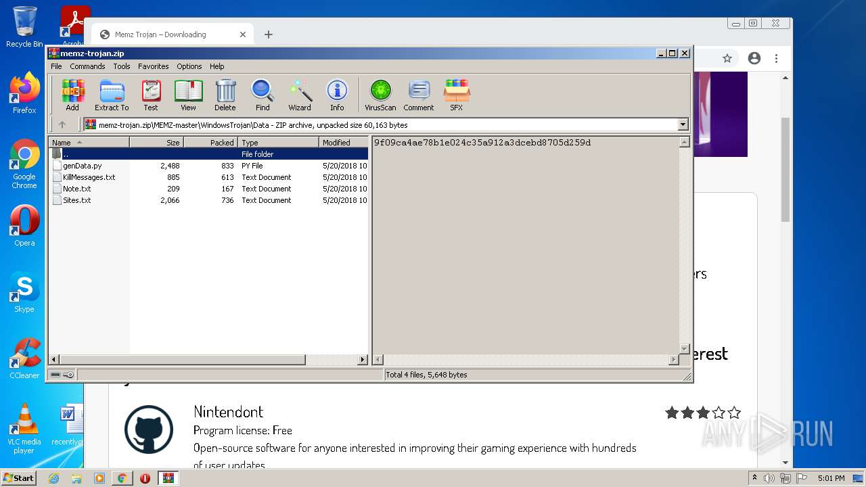The image size is (866, 487).
Task: Sort by the Size column header
Action: pyautogui.click(x=156, y=142)
